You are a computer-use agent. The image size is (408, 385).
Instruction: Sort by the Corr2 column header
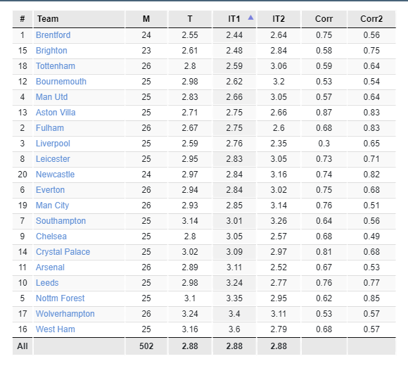[371, 19]
